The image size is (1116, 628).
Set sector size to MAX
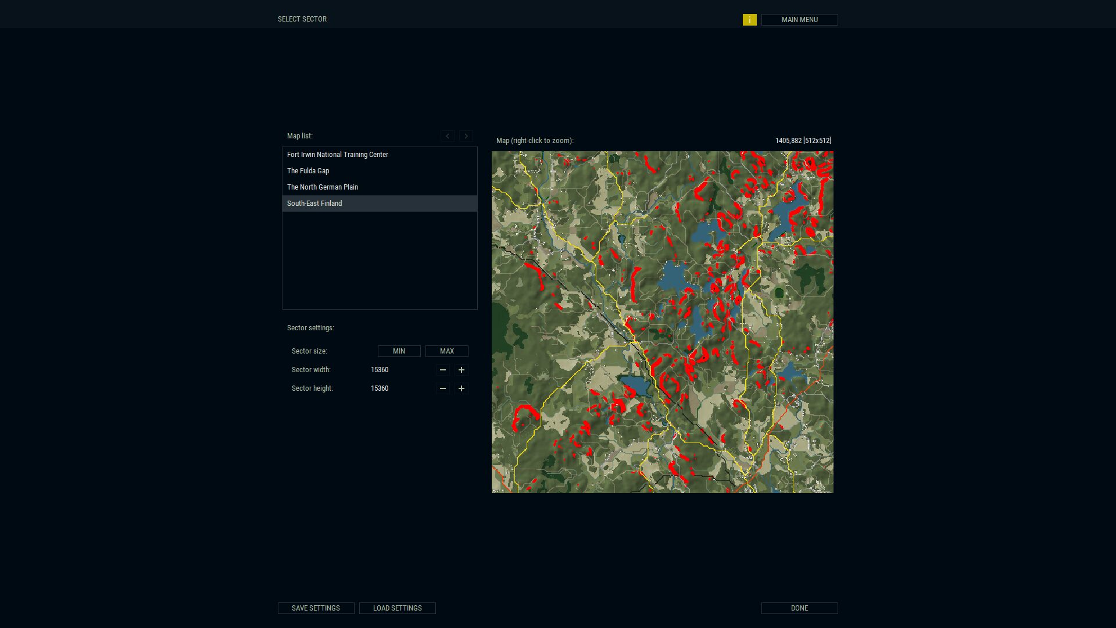(x=446, y=351)
